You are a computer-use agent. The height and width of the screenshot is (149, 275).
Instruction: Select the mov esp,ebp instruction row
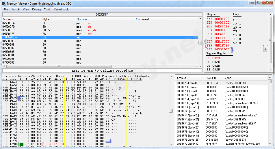(100, 30)
